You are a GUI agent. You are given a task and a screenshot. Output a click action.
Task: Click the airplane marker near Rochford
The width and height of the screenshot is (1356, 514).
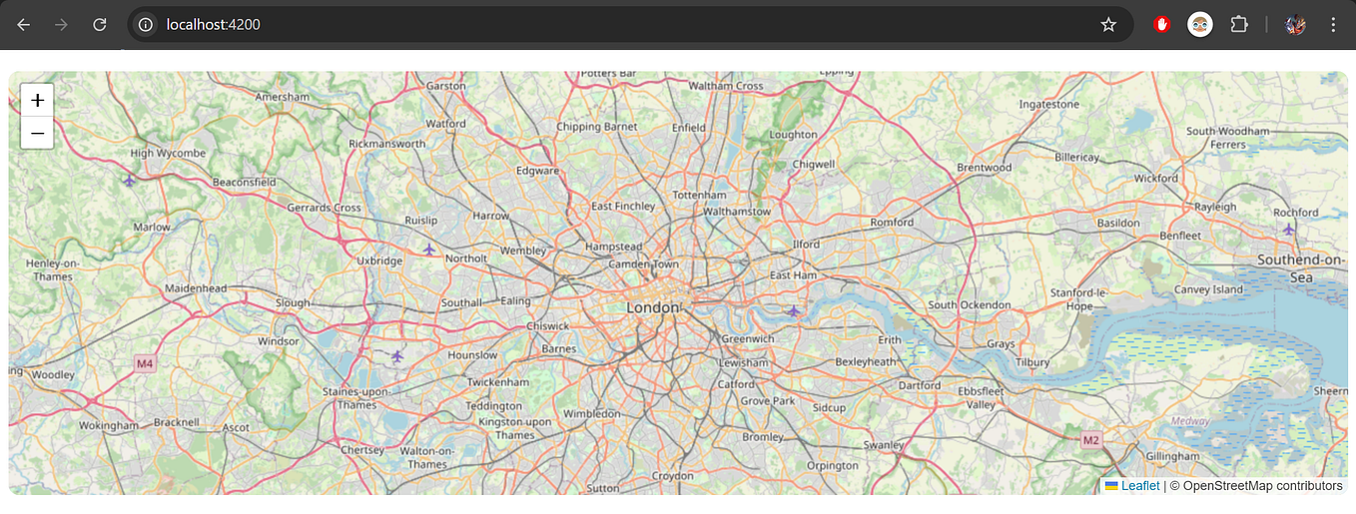[1289, 229]
